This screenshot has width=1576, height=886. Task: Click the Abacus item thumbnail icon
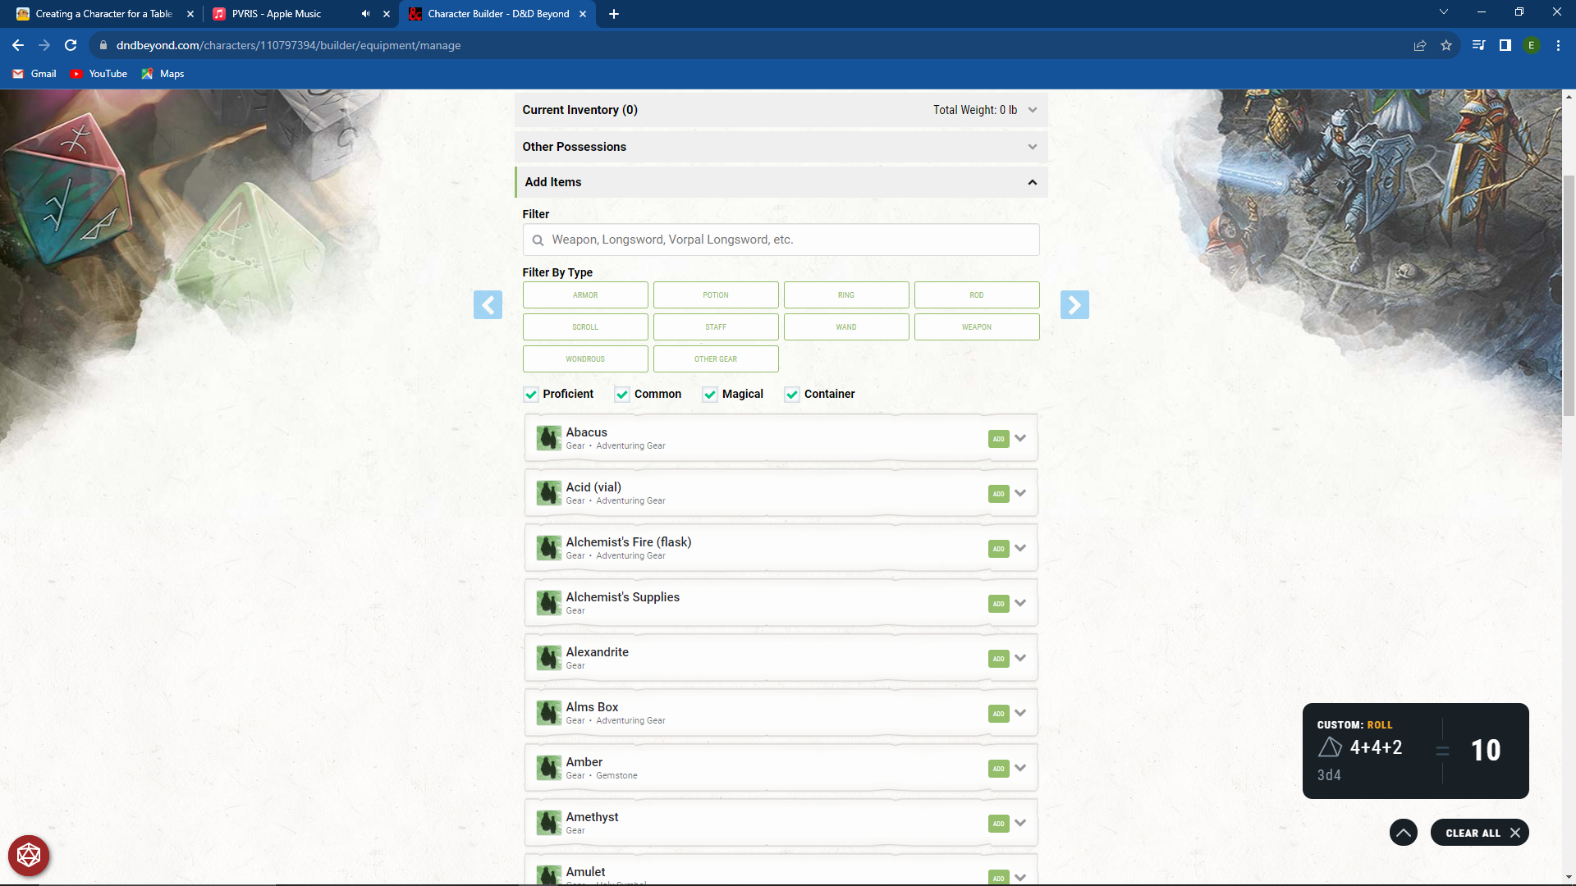548,437
